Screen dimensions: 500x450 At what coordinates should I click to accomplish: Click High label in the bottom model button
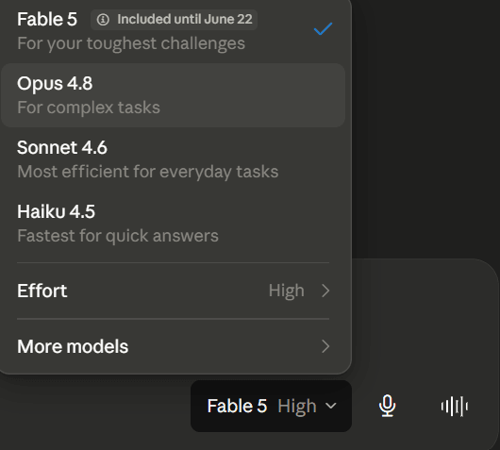pos(297,407)
